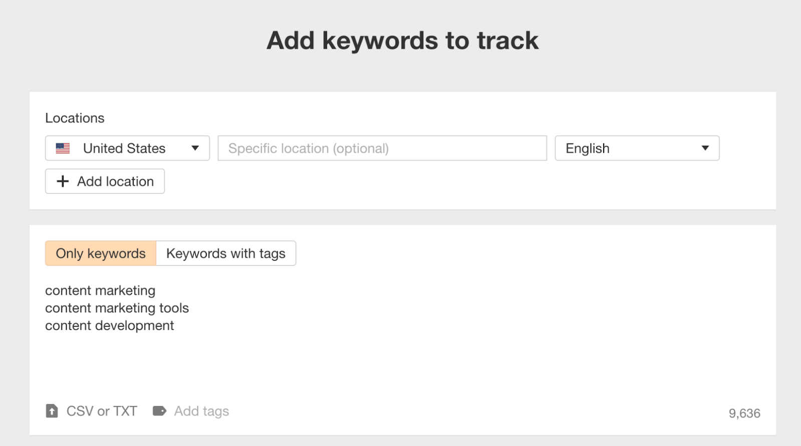Click the Specific location input field
The height and width of the screenshot is (446, 801).
click(382, 148)
